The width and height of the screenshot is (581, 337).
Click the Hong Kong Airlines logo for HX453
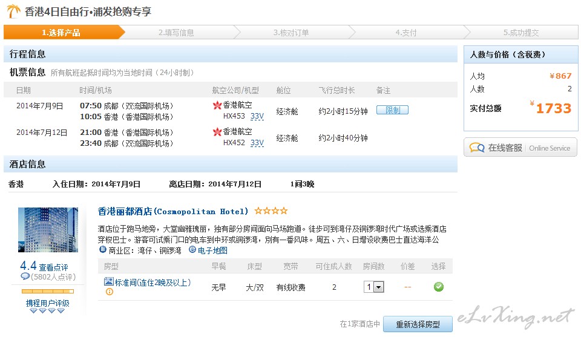217,105
